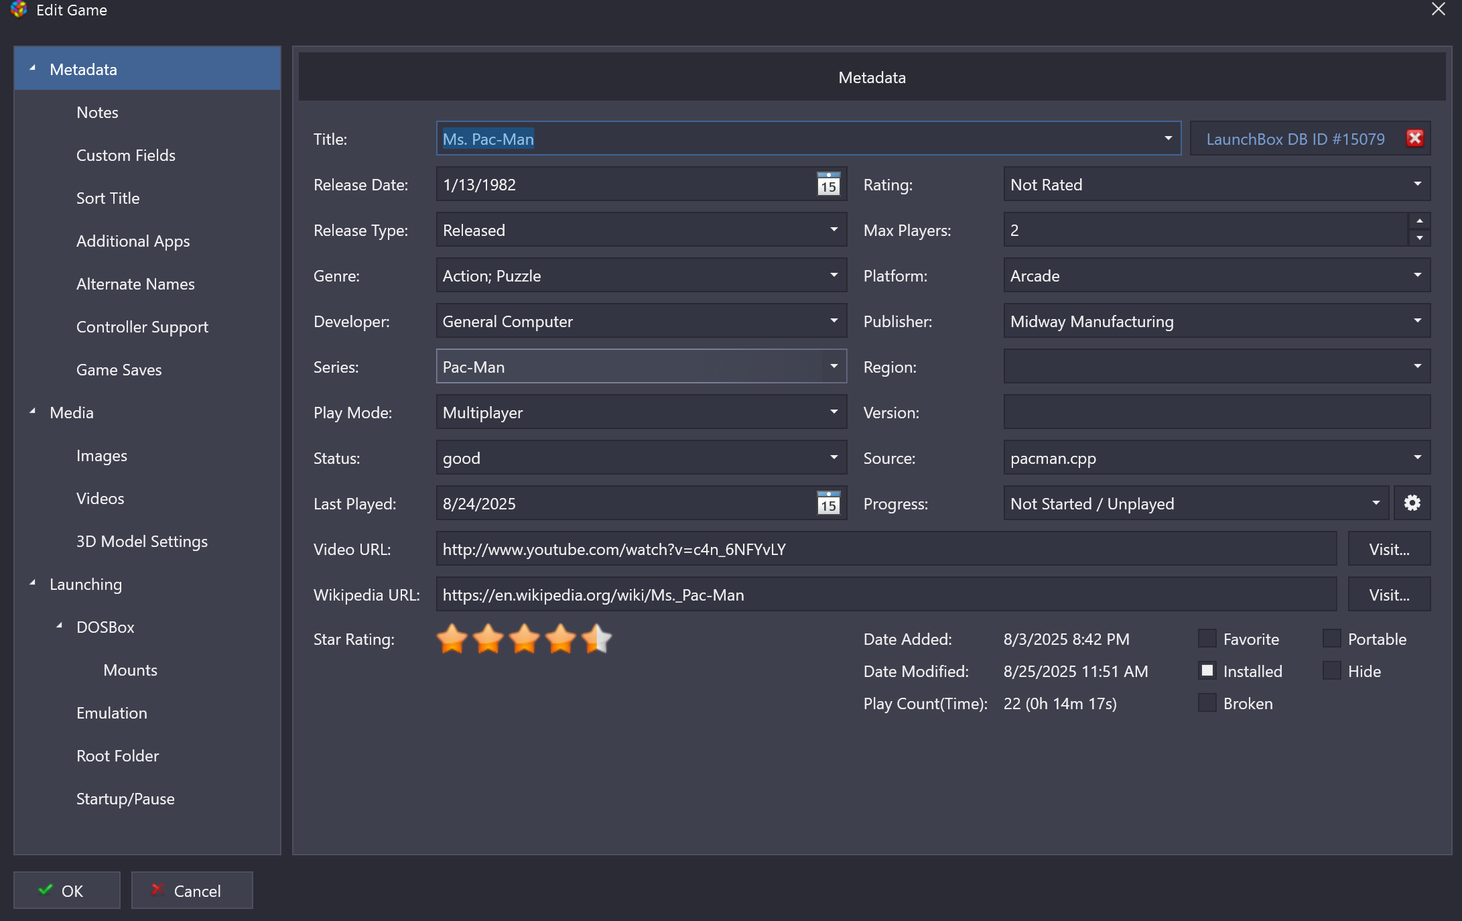1462x921 pixels.
Task: Remove the LaunchBox DB ID link
Action: (1415, 138)
